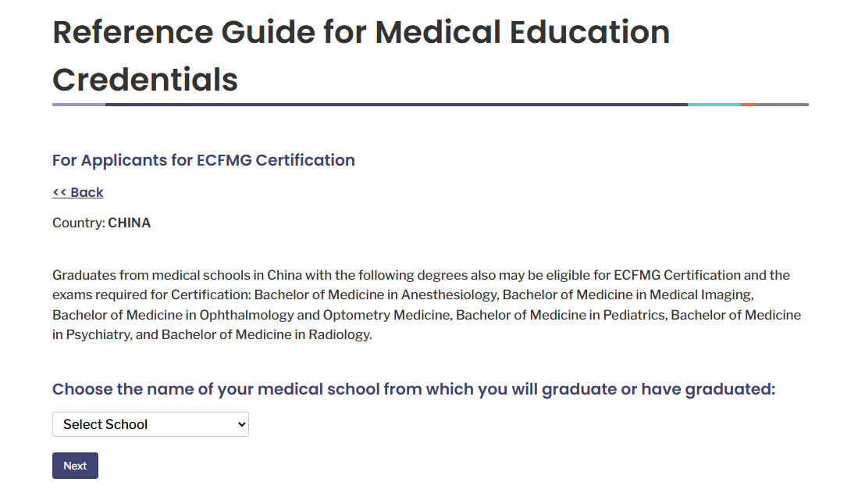This screenshot has width=865, height=493.
Task: Expand the school list using the chevron arrow
Action: point(241,424)
